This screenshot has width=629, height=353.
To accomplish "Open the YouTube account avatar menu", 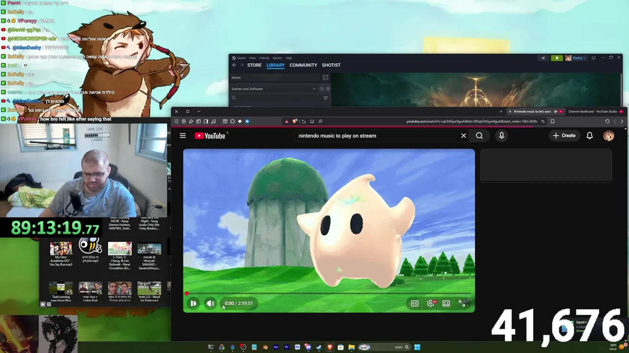I will [x=608, y=136].
